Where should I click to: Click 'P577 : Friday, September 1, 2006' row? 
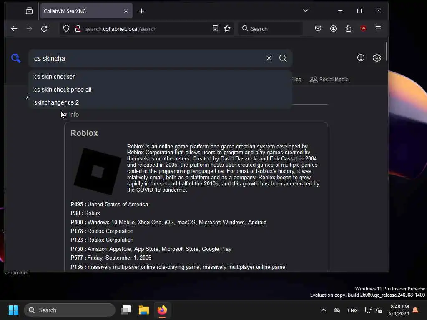pyautogui.click(x=111, y=257)
